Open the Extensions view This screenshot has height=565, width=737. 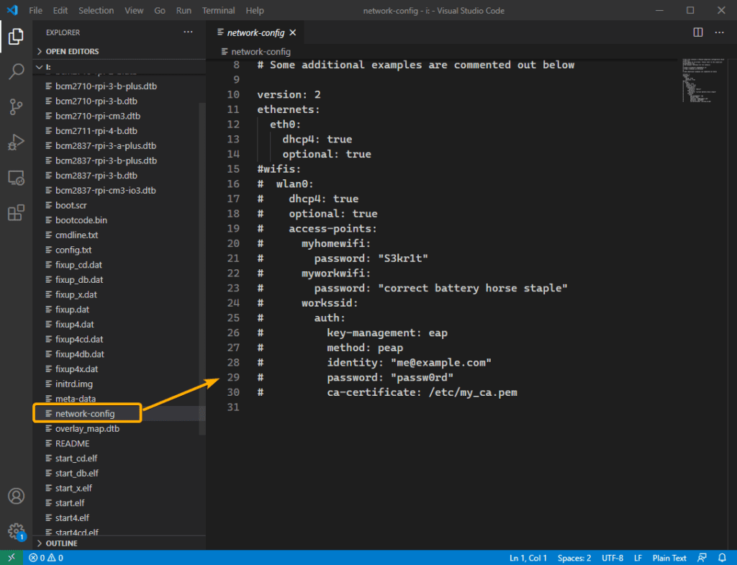[16, 213]
